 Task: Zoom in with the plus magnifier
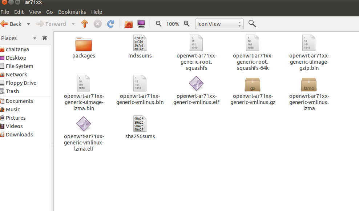coord(187,24)
